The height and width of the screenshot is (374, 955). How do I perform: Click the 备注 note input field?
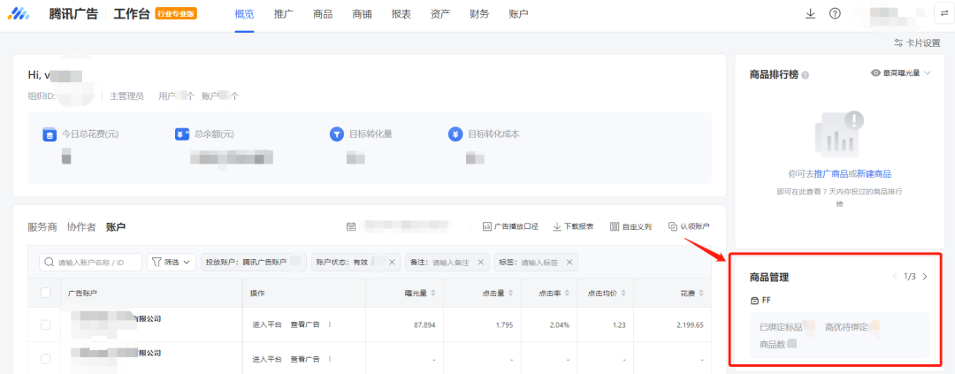(451, 263)
